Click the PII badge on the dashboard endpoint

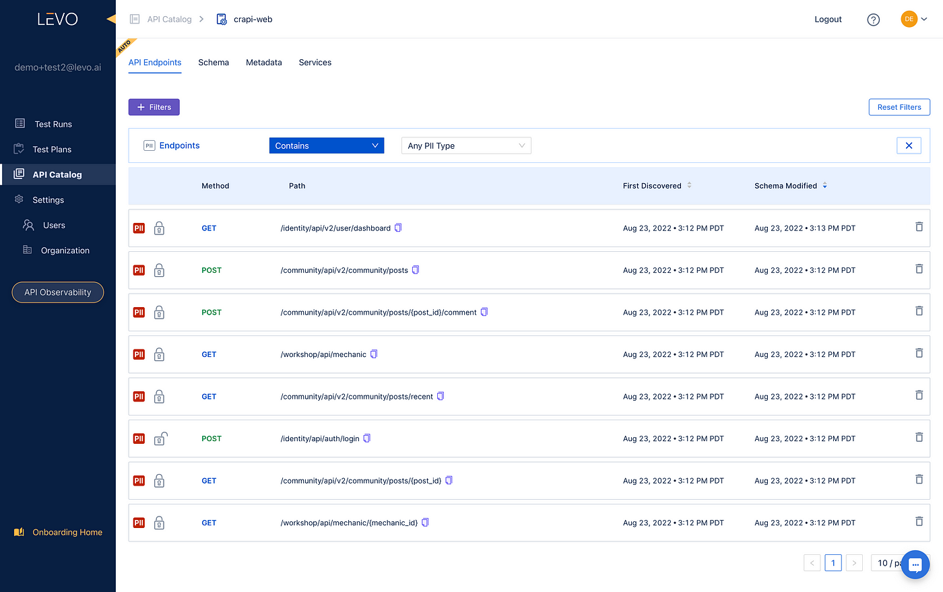point(138,228)
